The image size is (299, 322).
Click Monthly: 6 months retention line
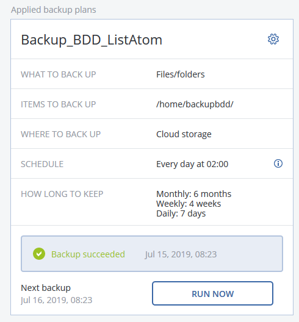coord(194,194)
